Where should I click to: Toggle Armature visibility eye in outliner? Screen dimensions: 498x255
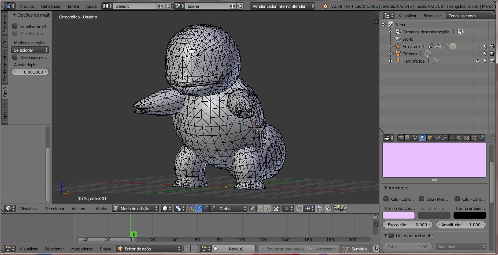pos(478,46)
